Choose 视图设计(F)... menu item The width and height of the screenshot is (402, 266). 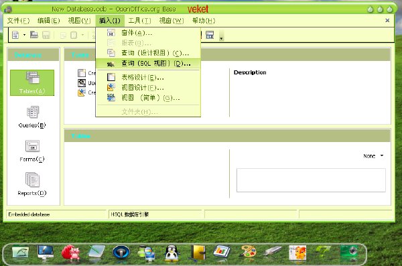pyautogui.click(x=148, y=88)
